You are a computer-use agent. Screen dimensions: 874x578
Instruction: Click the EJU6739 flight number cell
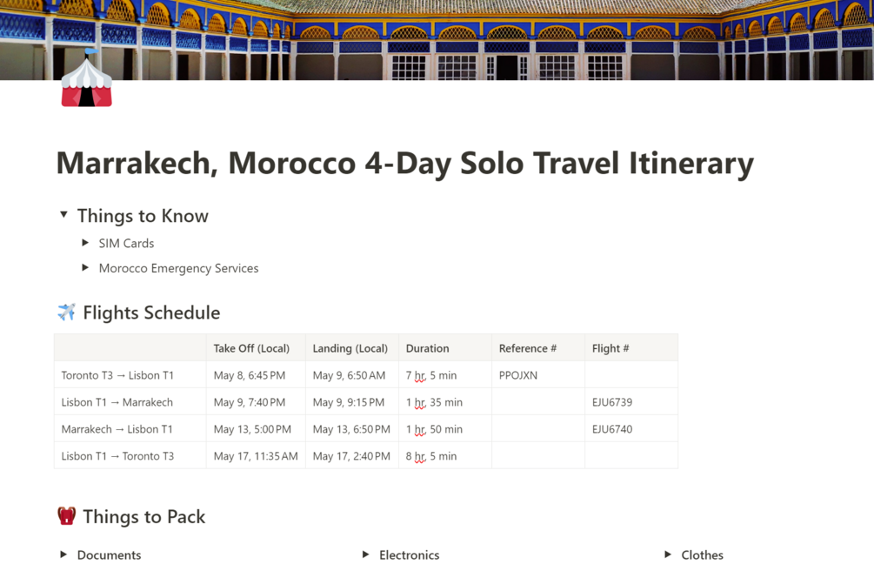coord(612,402)
